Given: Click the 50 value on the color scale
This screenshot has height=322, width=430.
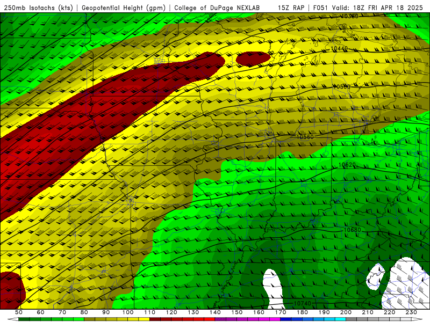Looking at the screenshot, I should click(18, 312).
